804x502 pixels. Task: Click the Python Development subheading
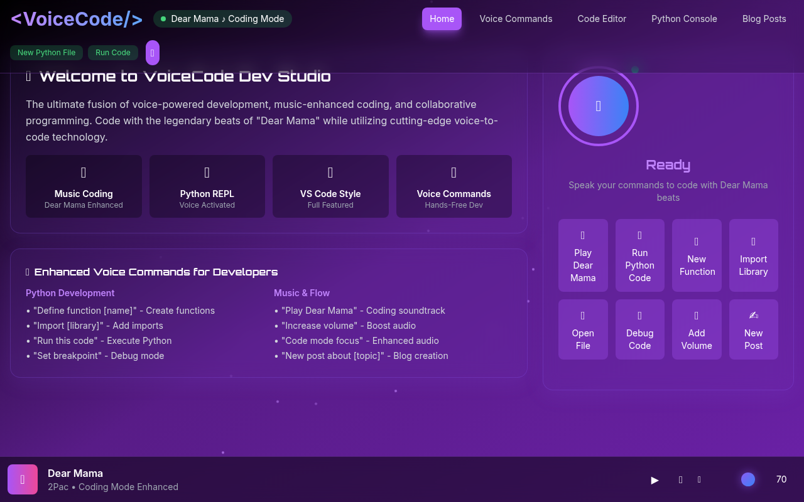[x=70, y=293]
